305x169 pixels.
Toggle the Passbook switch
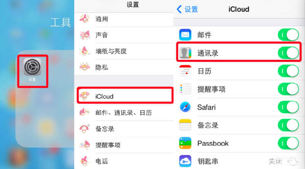pyautogui.click(x=289, y=143)
